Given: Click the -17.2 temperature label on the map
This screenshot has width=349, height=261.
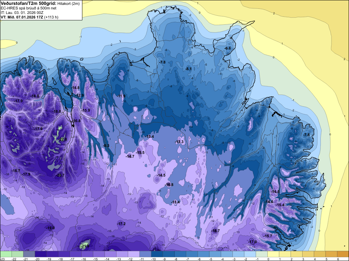Looking at the screenshot, I should pyautogui.click(x=121, y=224).
